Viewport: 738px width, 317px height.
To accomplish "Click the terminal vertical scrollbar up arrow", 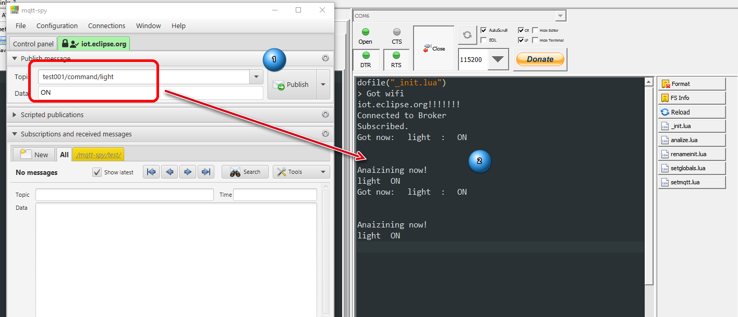I will [x=649, y=82].
